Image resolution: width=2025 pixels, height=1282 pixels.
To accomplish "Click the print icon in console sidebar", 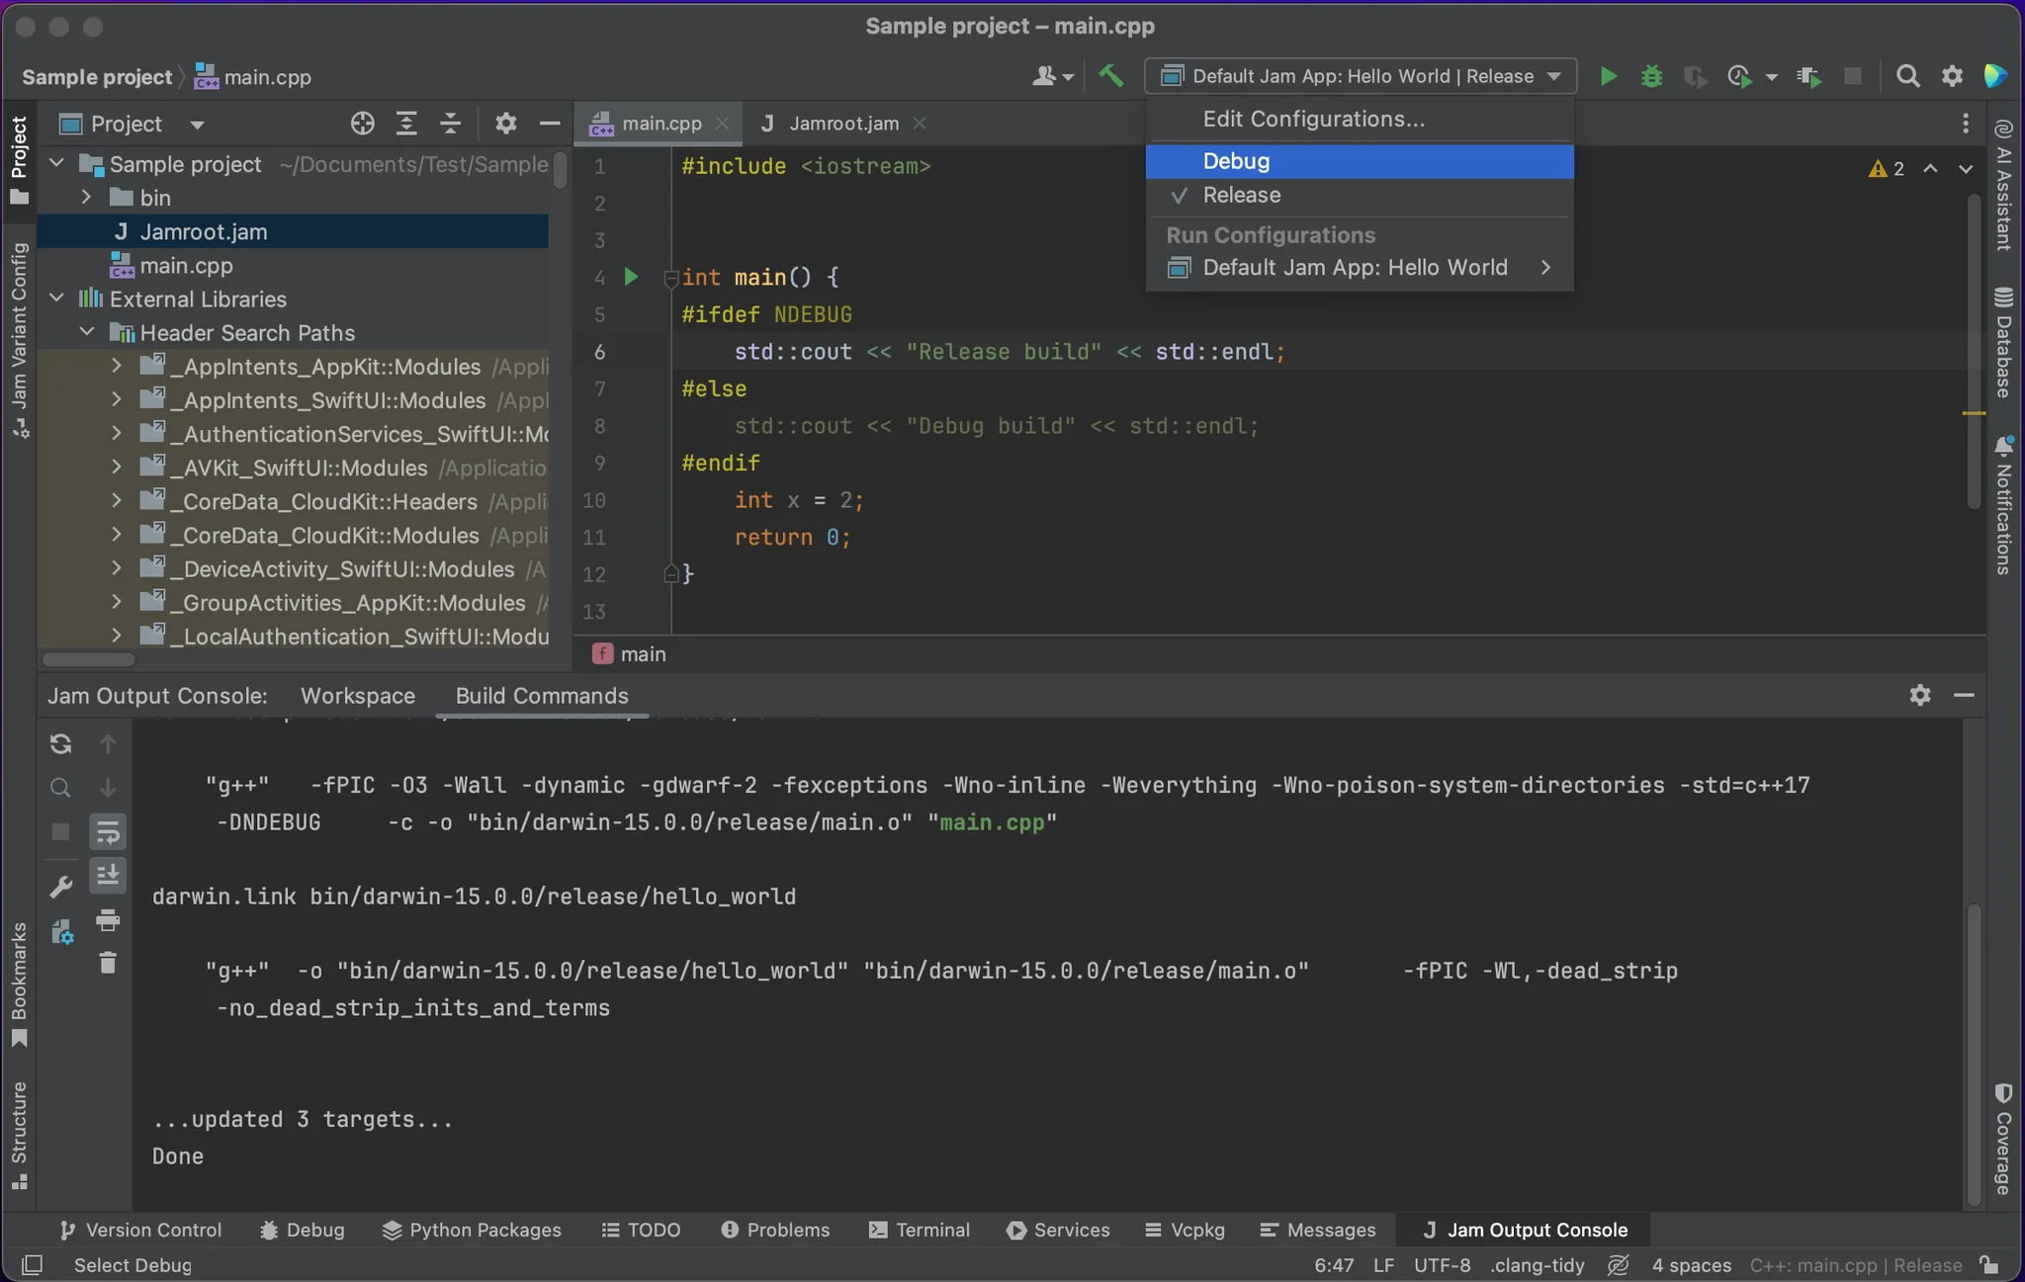I will 108,921.
